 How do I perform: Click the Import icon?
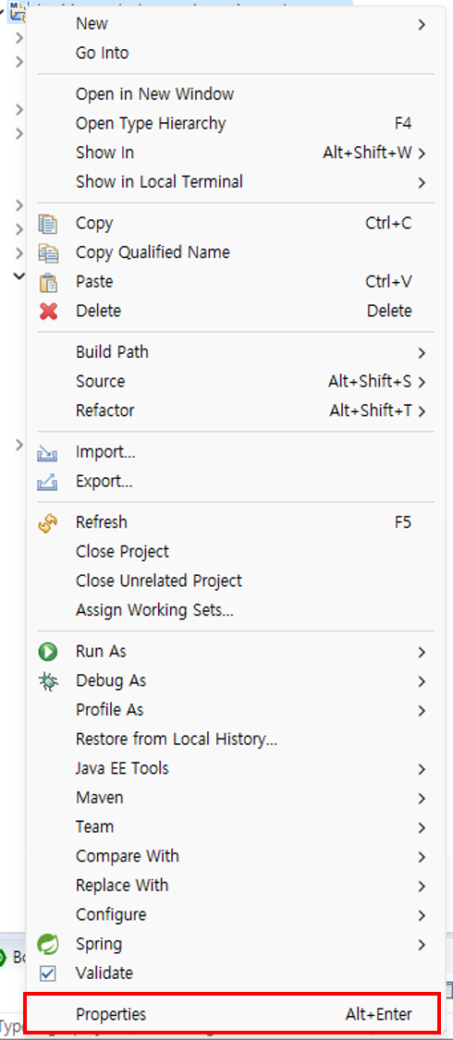pyautogui.click(x=48, y=453)
